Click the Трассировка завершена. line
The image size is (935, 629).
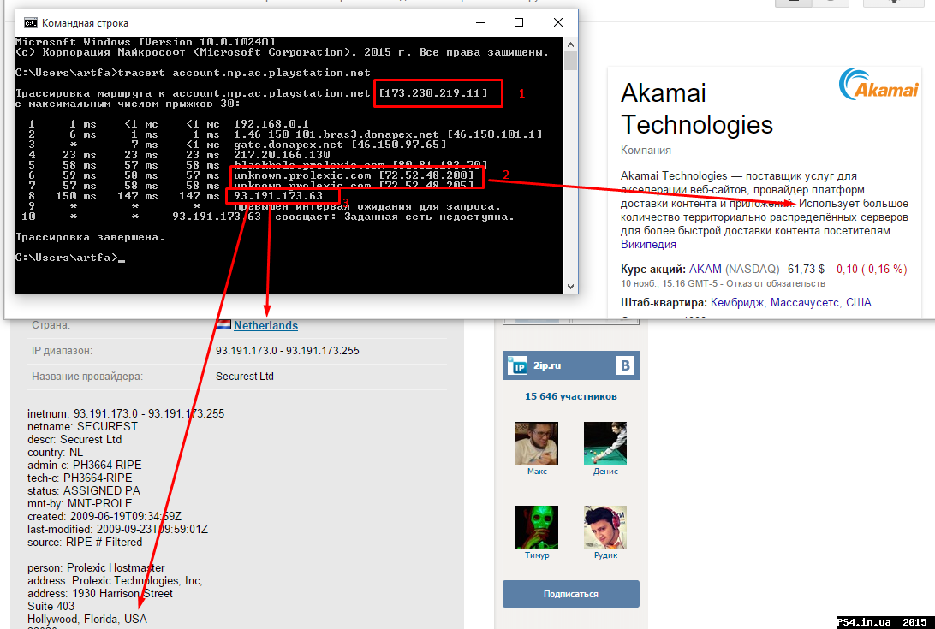90,237
